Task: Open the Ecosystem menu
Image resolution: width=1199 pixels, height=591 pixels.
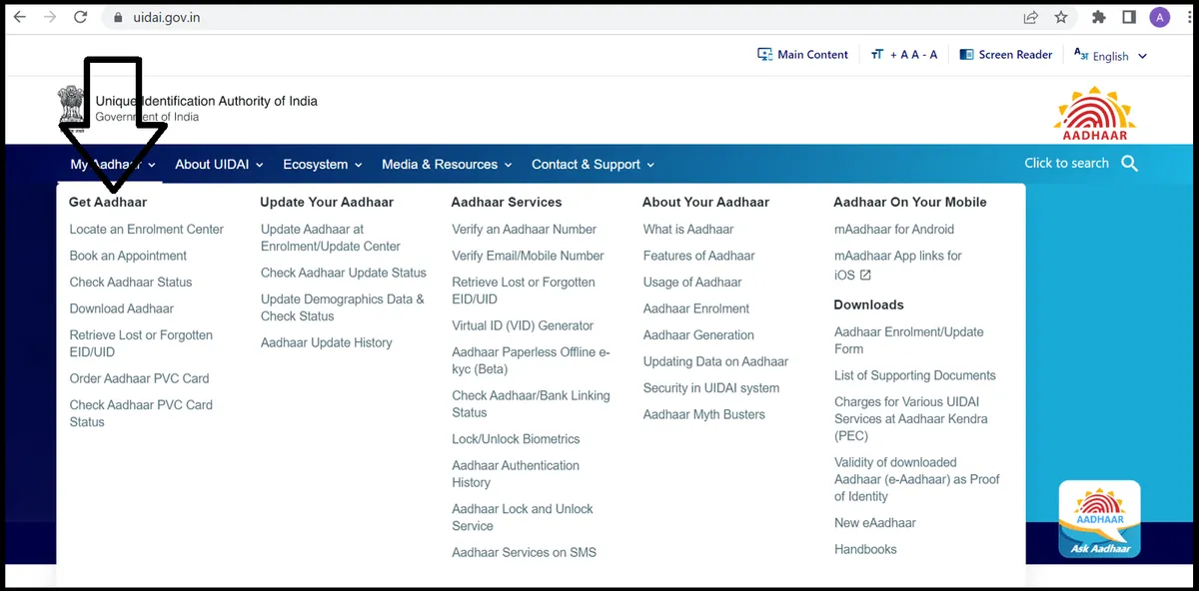Action: click(x=322, y=165)
